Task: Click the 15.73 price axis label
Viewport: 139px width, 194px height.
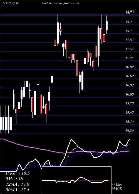Action: pyautogui.click(x=130, y=103)
